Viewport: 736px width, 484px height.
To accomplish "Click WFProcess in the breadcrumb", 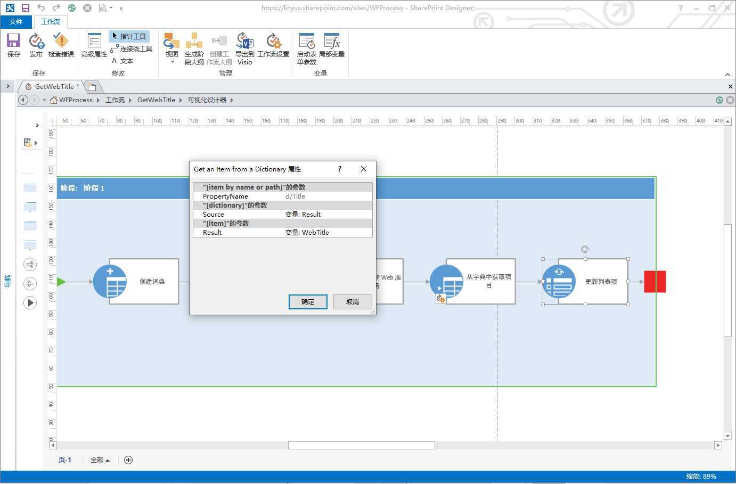I will (x=76, y=100).
